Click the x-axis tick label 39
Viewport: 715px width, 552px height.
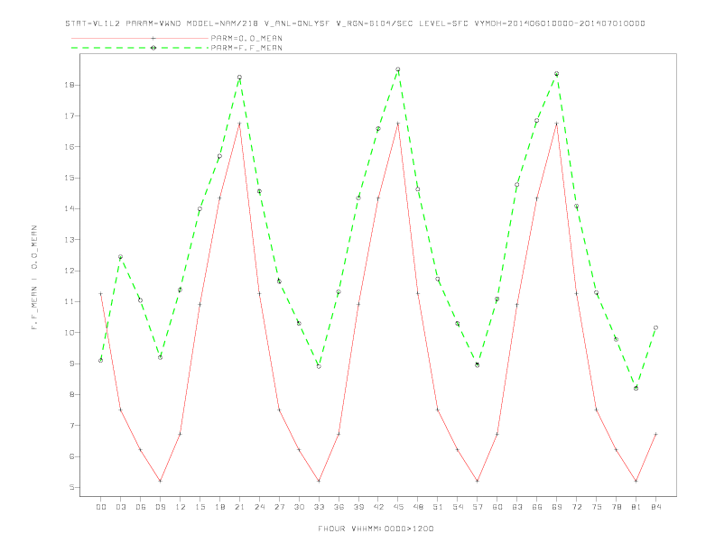pyautogui.click(x=358, y=507)
